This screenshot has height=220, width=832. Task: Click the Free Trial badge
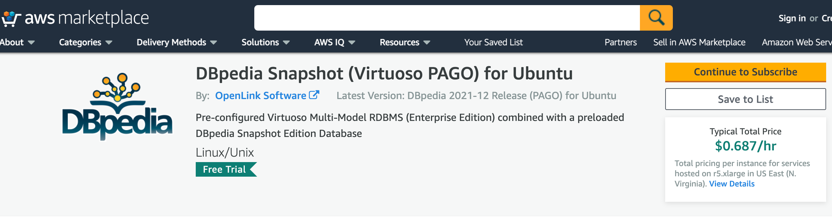click(x=225, y=169)
